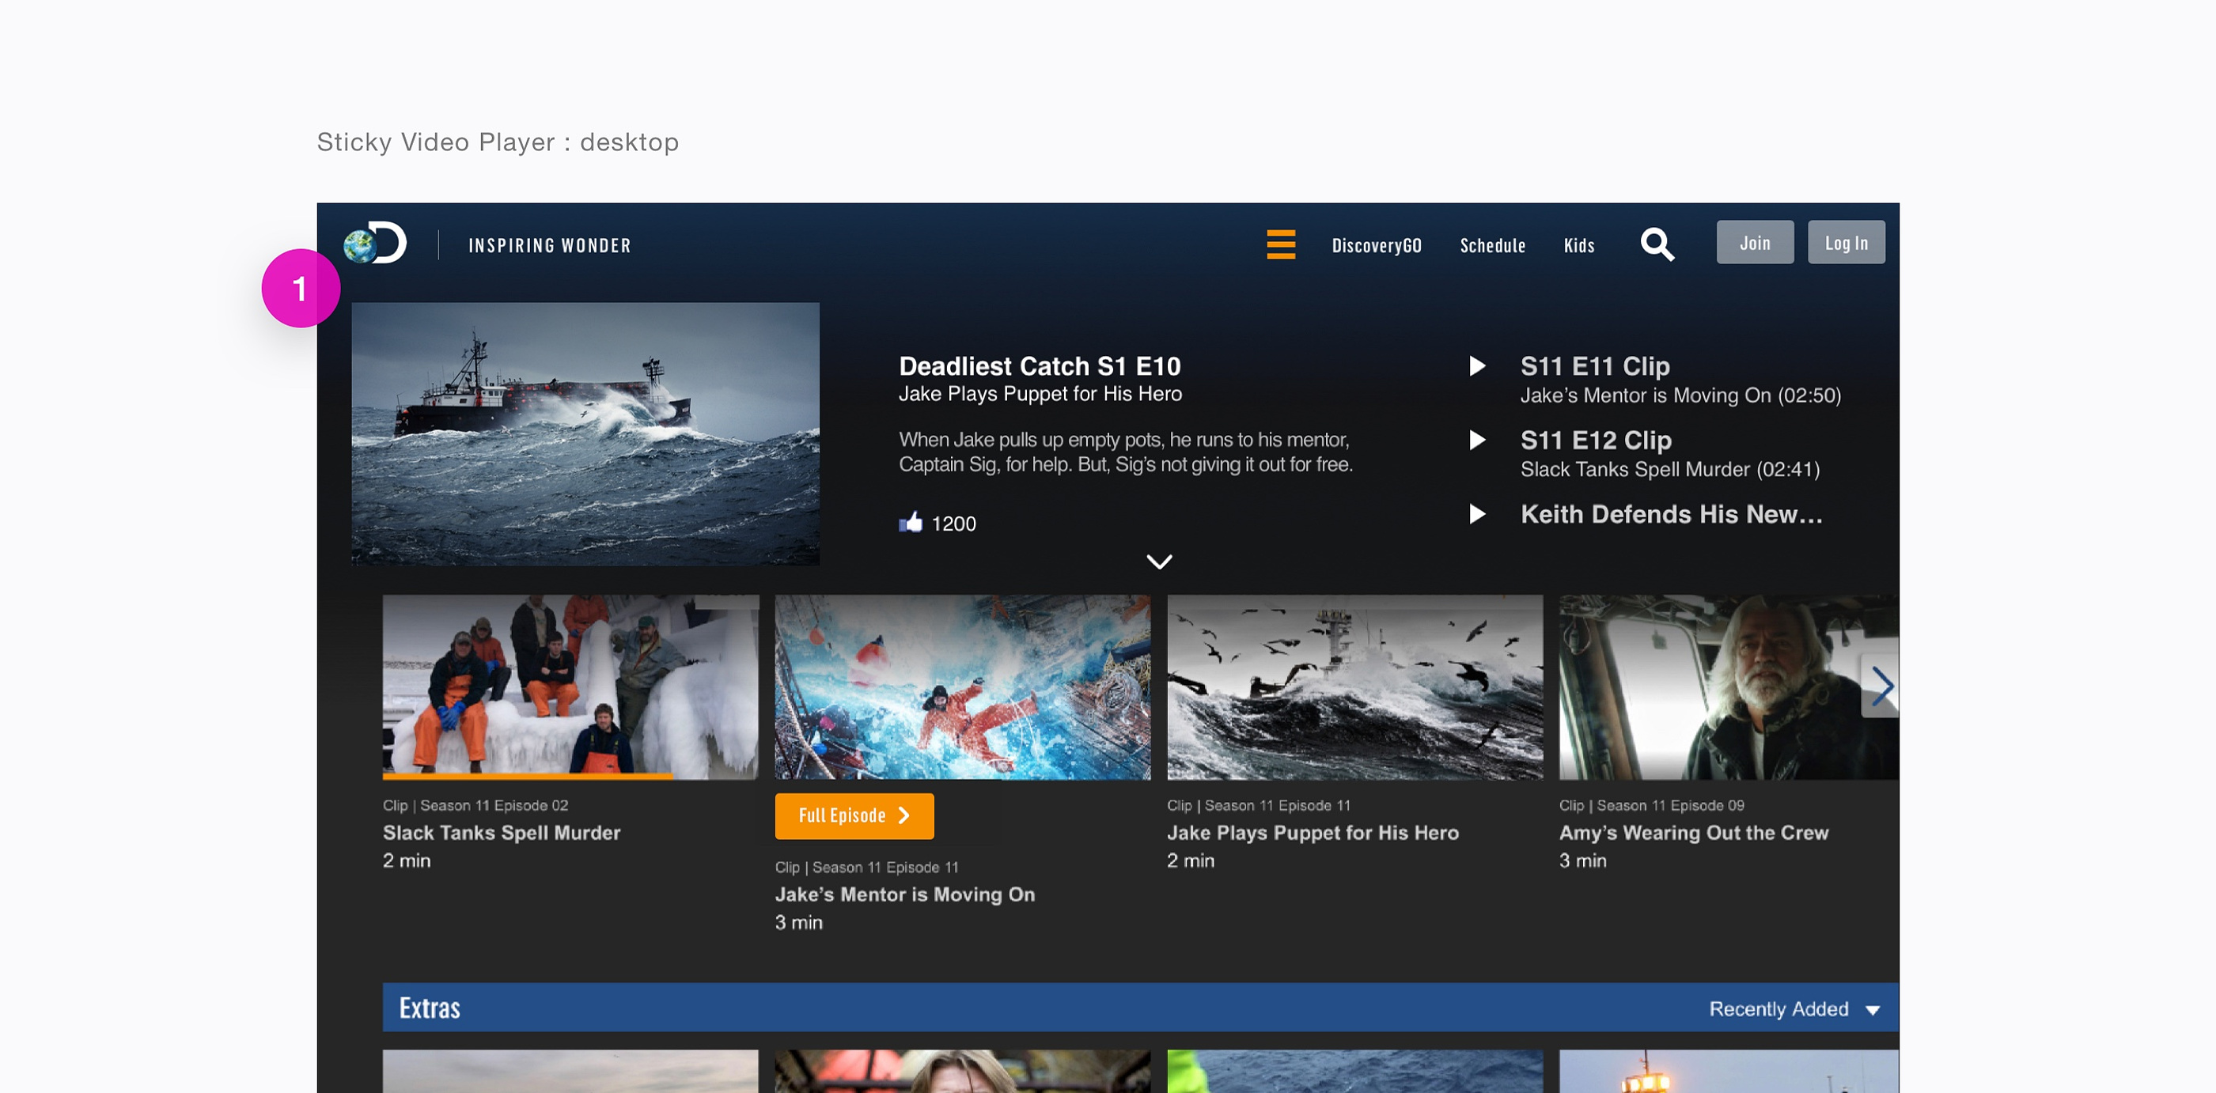This screenshot has width=2216, height=1093.
Task: Play Keith Defends His New clip
Action: [x=1477, y=514]
